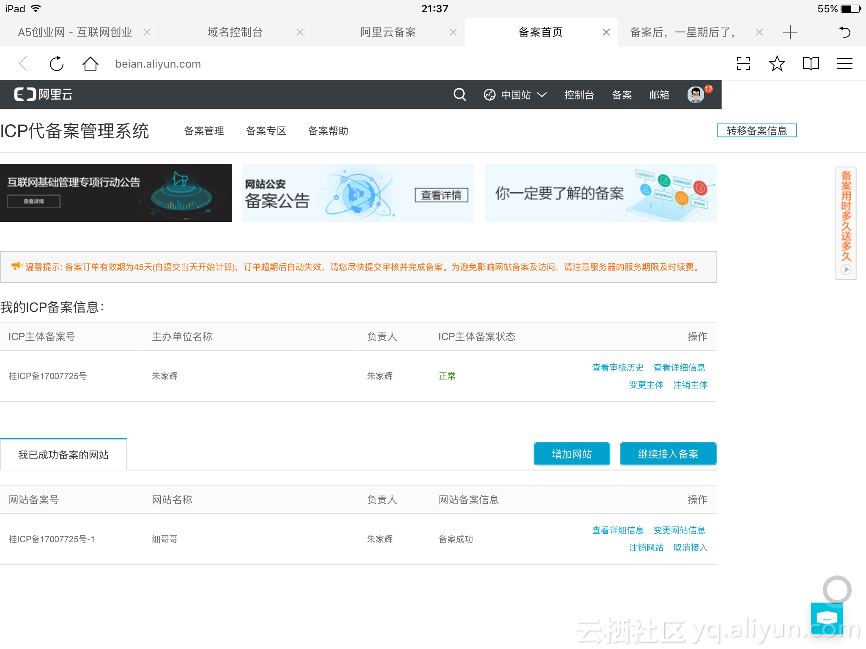Click the 备案成功 status text
This screenshot has width=866, height=649.
(455, 539)
